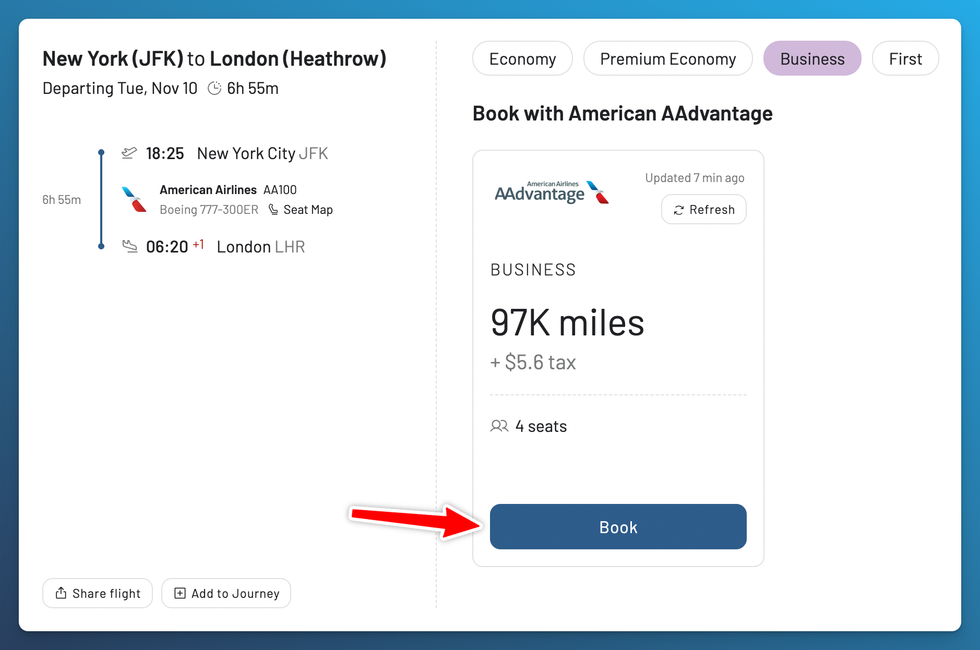This screenshot has width=980, height=650.
Task: Click the 6h 55m label beside timeline
Action: point(62,200)
